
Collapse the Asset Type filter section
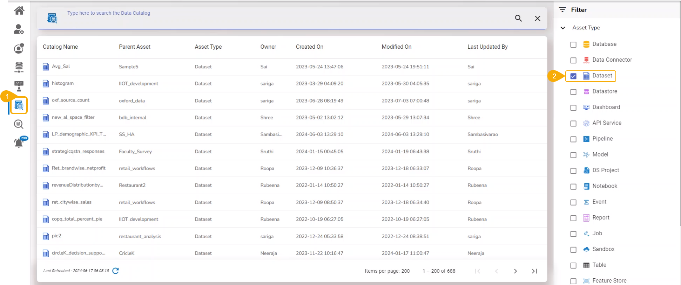click(563, 28)
